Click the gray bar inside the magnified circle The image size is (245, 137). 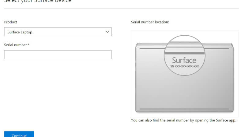[x=184, y=53]
